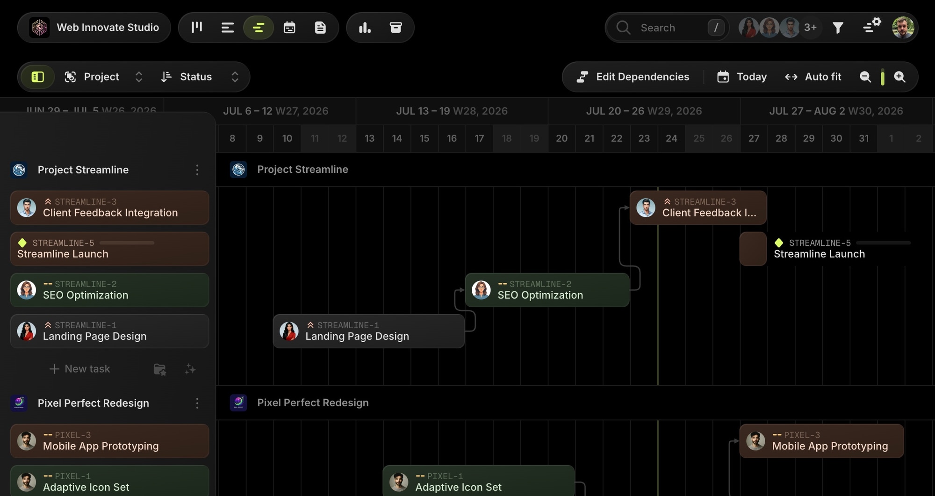The width and height of the screenshot is (935, 496).
Task: Click Web Innovate Studio logo
Action: (x=39, y=28)
